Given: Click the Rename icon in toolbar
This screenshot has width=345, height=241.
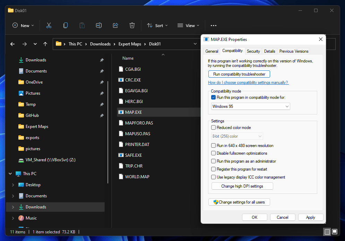Looking at the screenshot, I should (99, 25).
